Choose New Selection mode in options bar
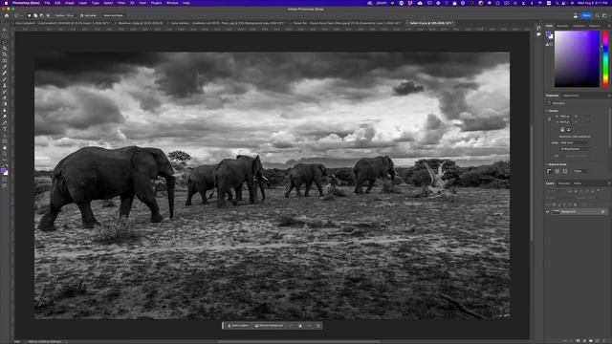The width and height of the screenshot is (612, 344). (30, 15)
